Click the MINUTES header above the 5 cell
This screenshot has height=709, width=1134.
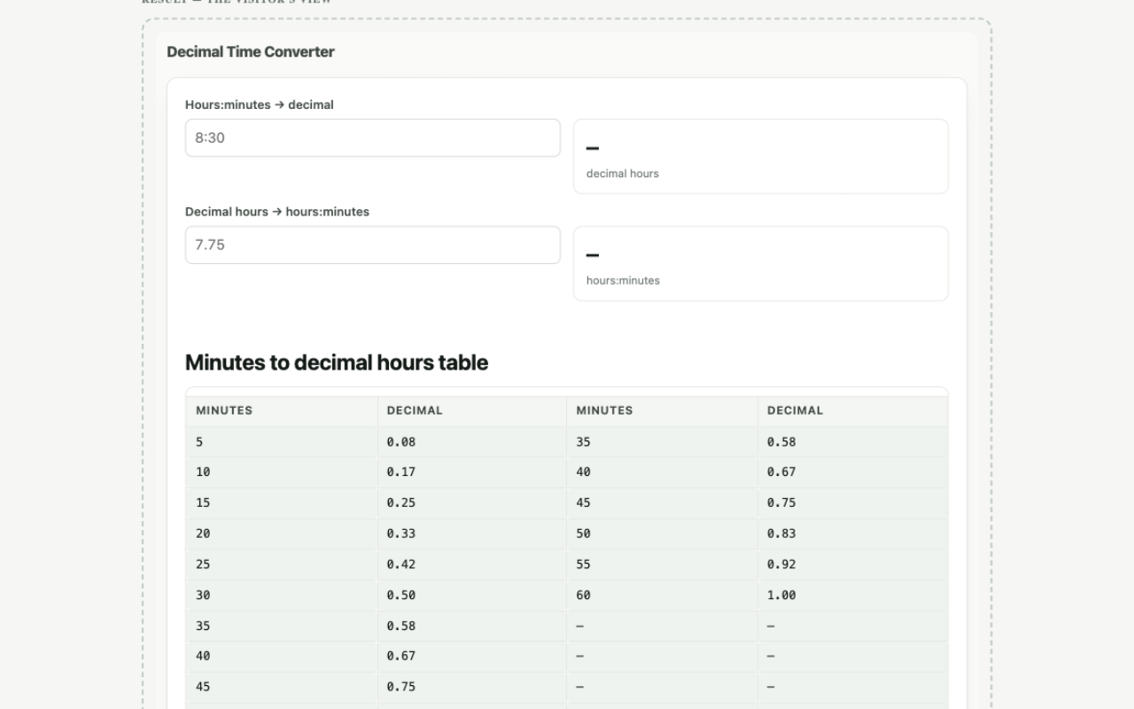tap(282, 410)
